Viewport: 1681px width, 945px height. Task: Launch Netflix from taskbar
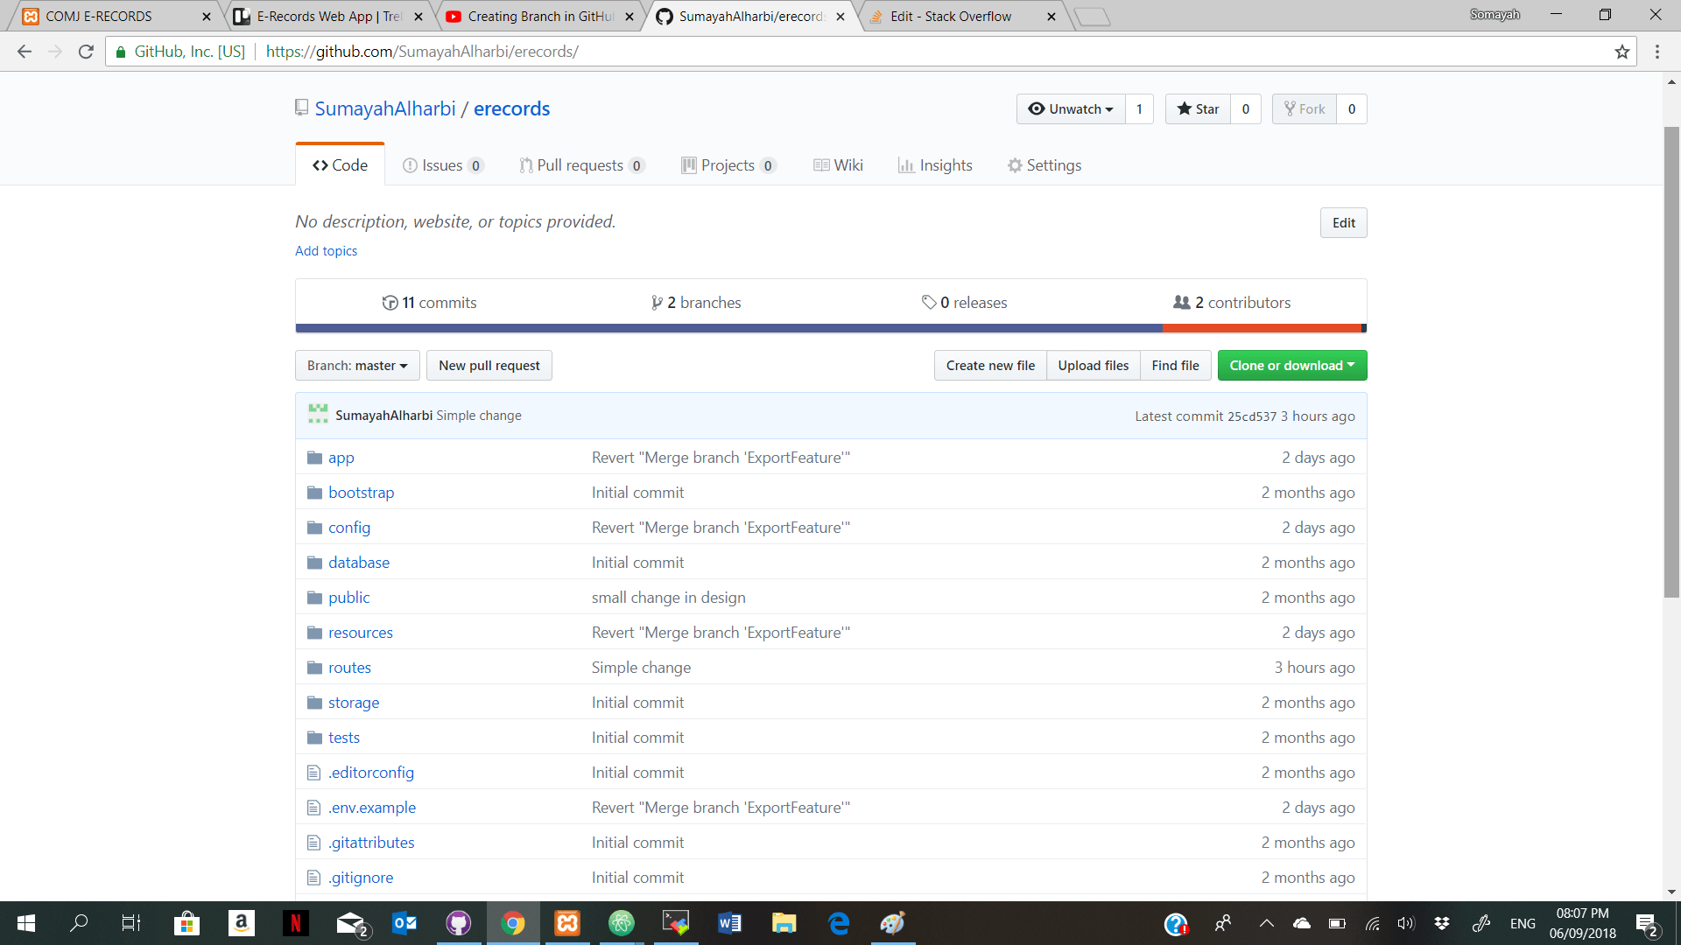(296, 923)
